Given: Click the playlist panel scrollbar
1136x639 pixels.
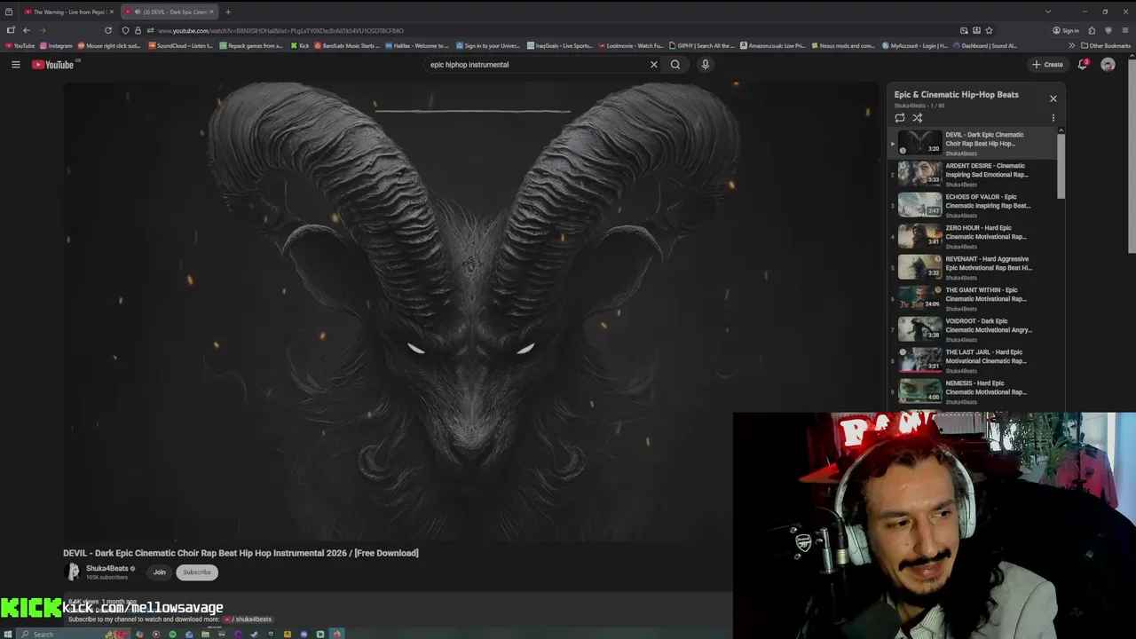Looking at the screenshot, I should tap(1061, 165).
